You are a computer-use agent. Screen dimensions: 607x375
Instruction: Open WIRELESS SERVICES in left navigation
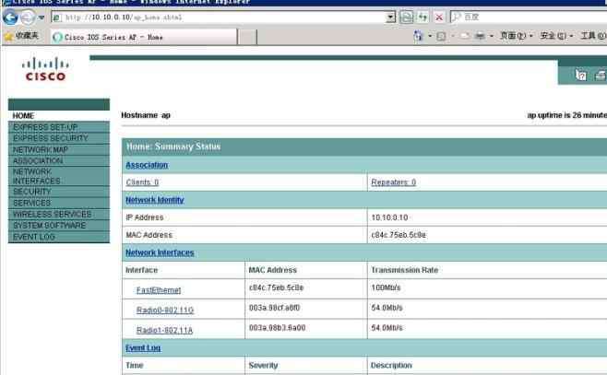click(x=59, y=214)
